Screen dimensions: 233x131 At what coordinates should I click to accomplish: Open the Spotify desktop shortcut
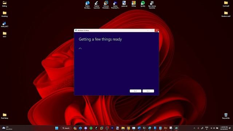(143, 4)
